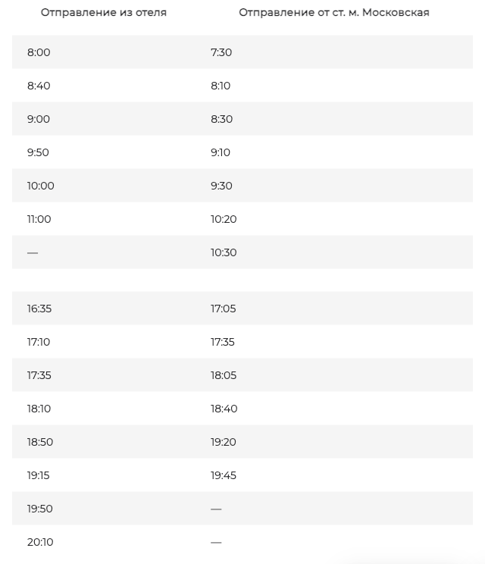Click the 'Отправление от ст. м. Московская' header
This screenshot has width=485, height=564.
point(334,13)
